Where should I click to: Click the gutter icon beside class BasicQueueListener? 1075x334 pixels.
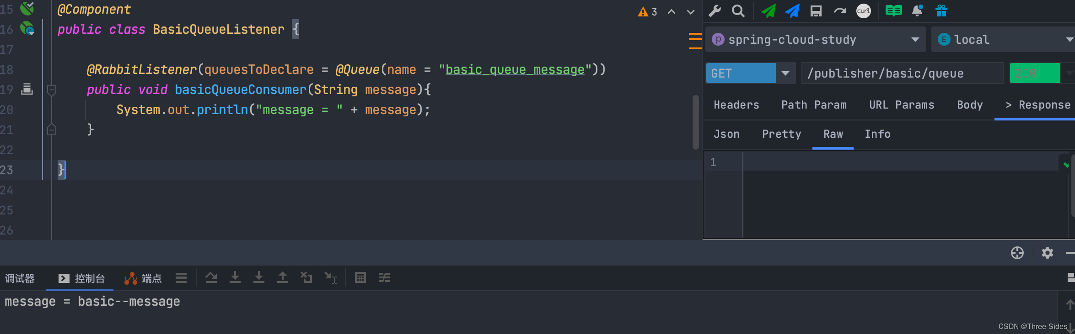pyautogui.click(x=27, y=29)
